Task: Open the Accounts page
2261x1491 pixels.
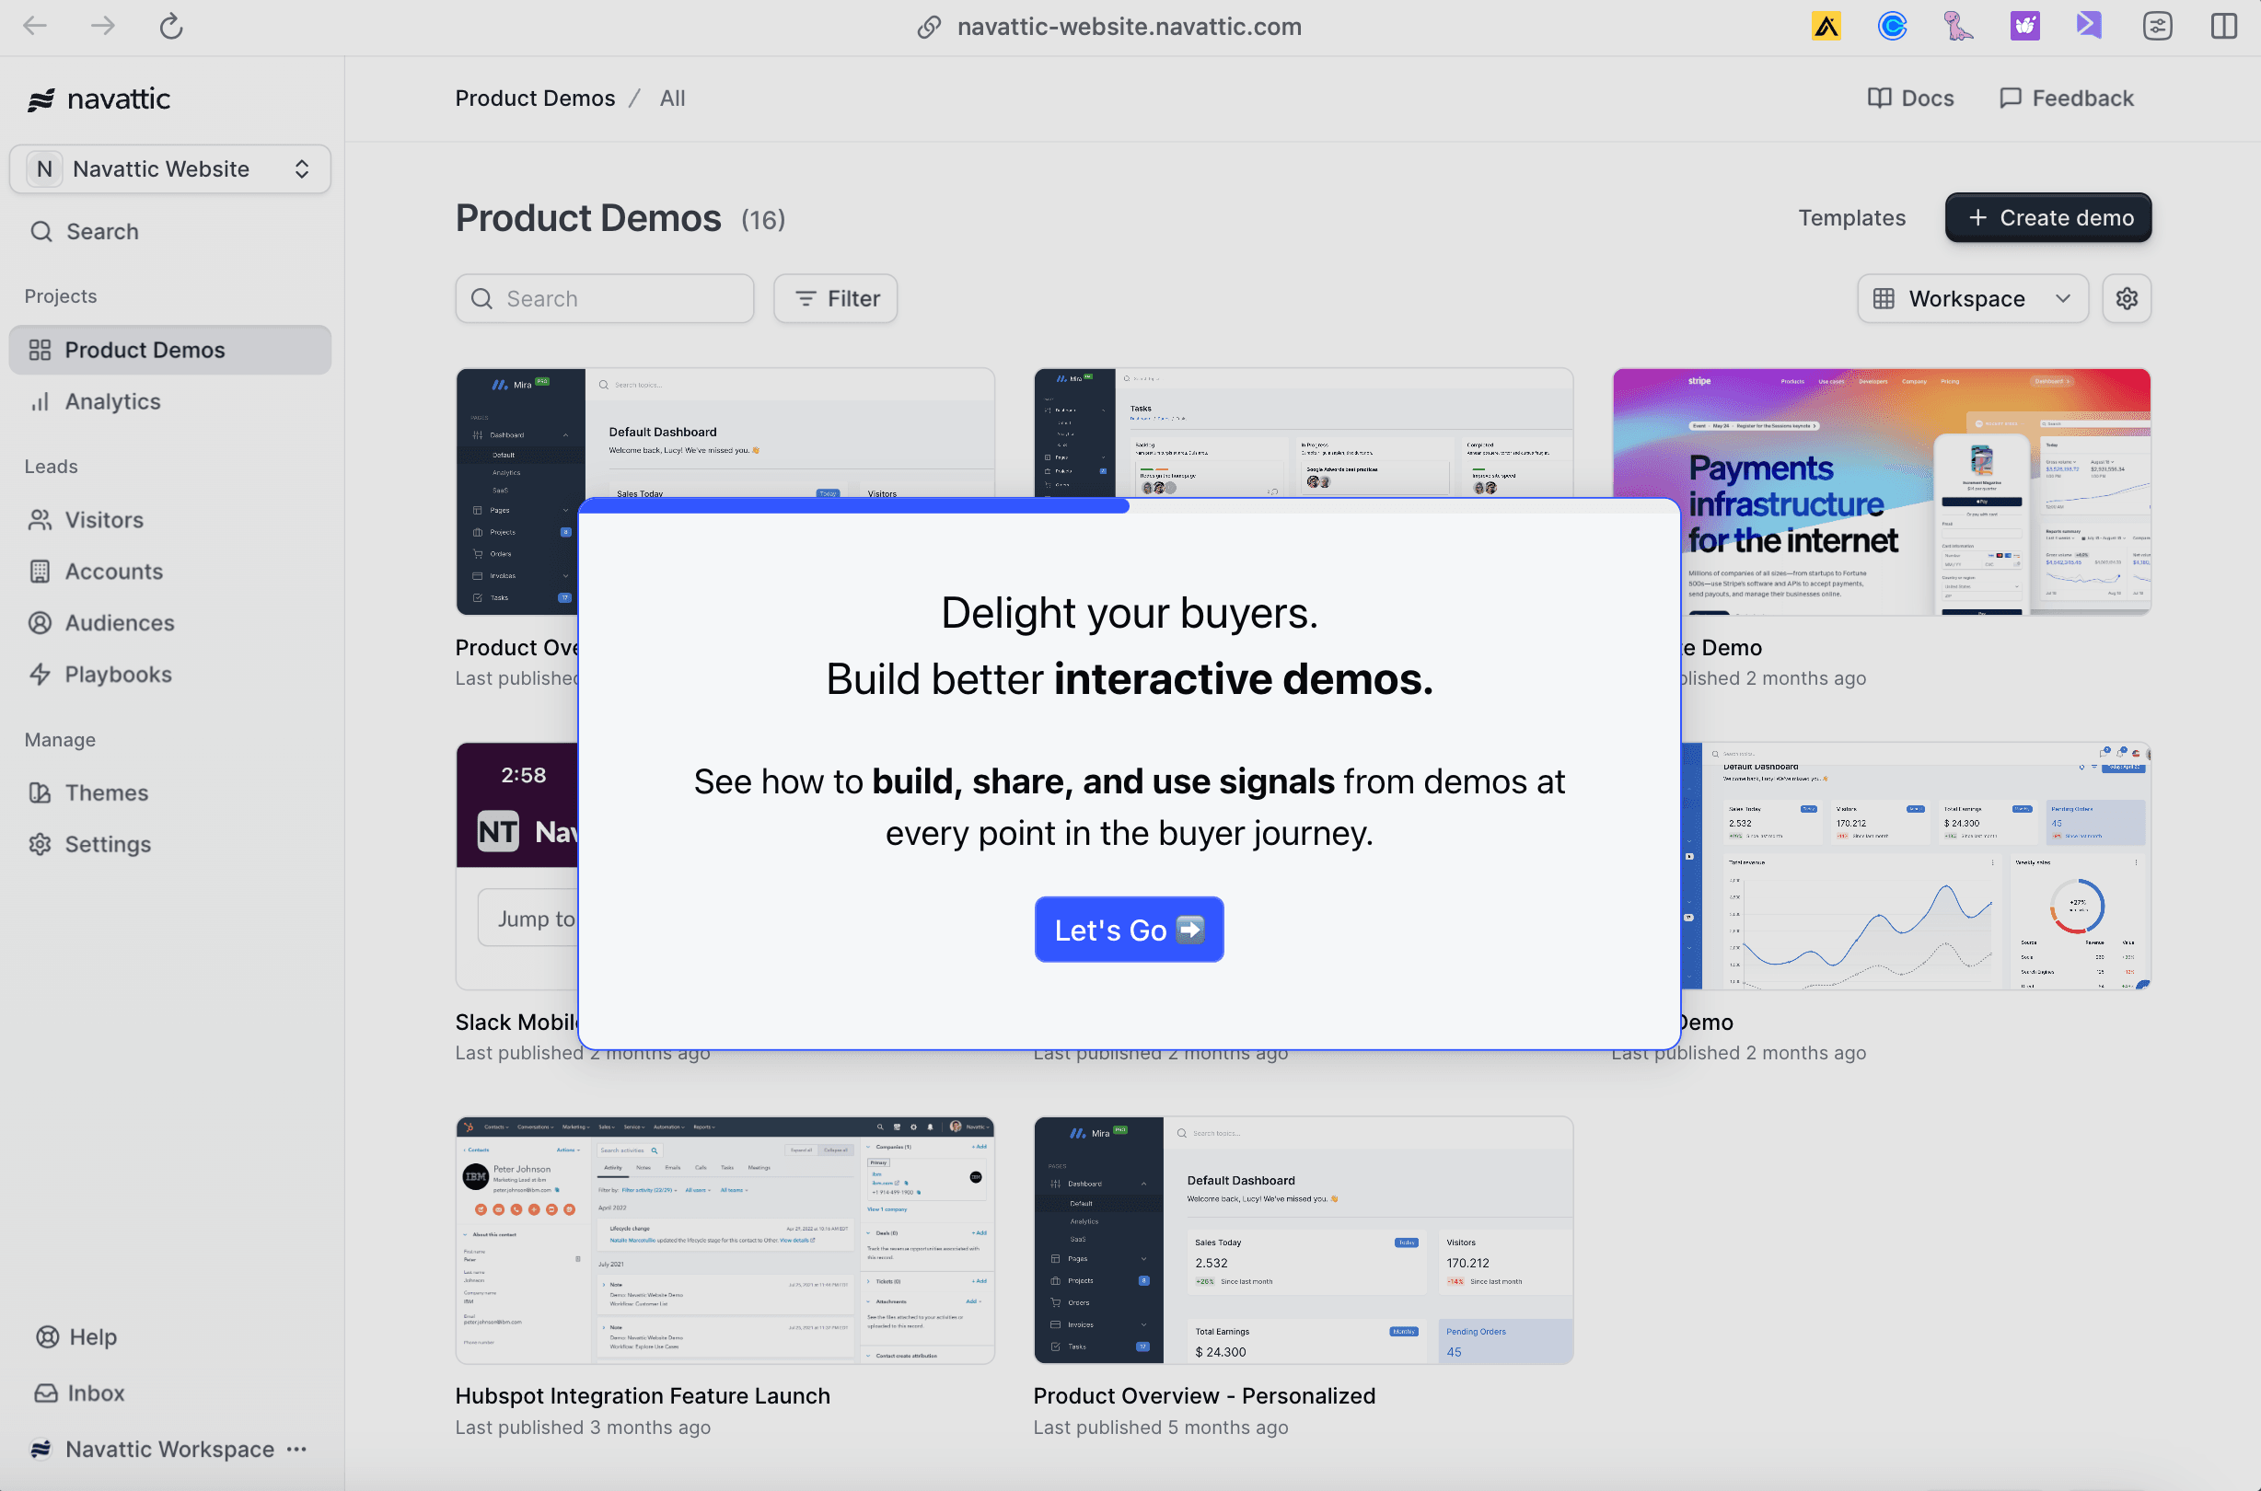Action: click(113, 571)
